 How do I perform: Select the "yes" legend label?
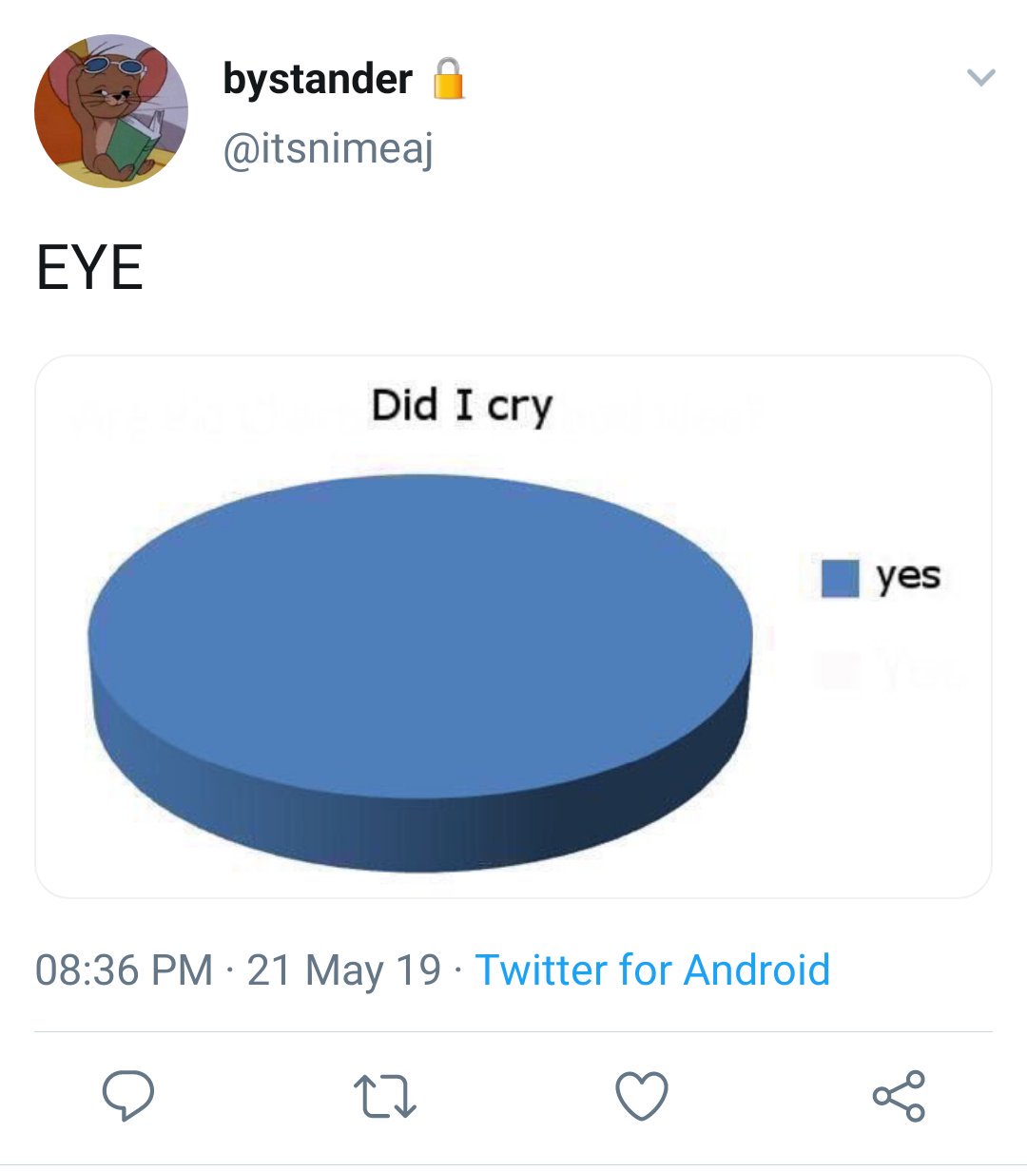point(908,576)
